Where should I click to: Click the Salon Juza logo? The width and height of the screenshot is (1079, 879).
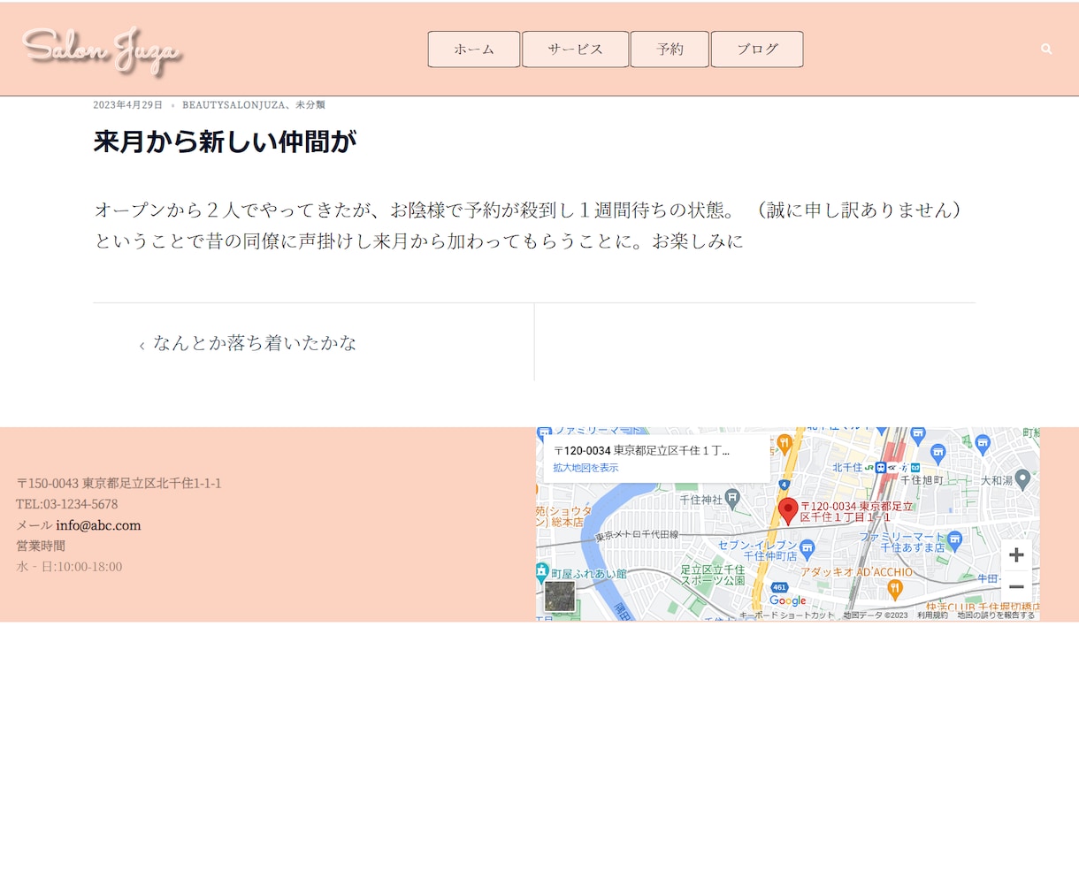[102, 50]
